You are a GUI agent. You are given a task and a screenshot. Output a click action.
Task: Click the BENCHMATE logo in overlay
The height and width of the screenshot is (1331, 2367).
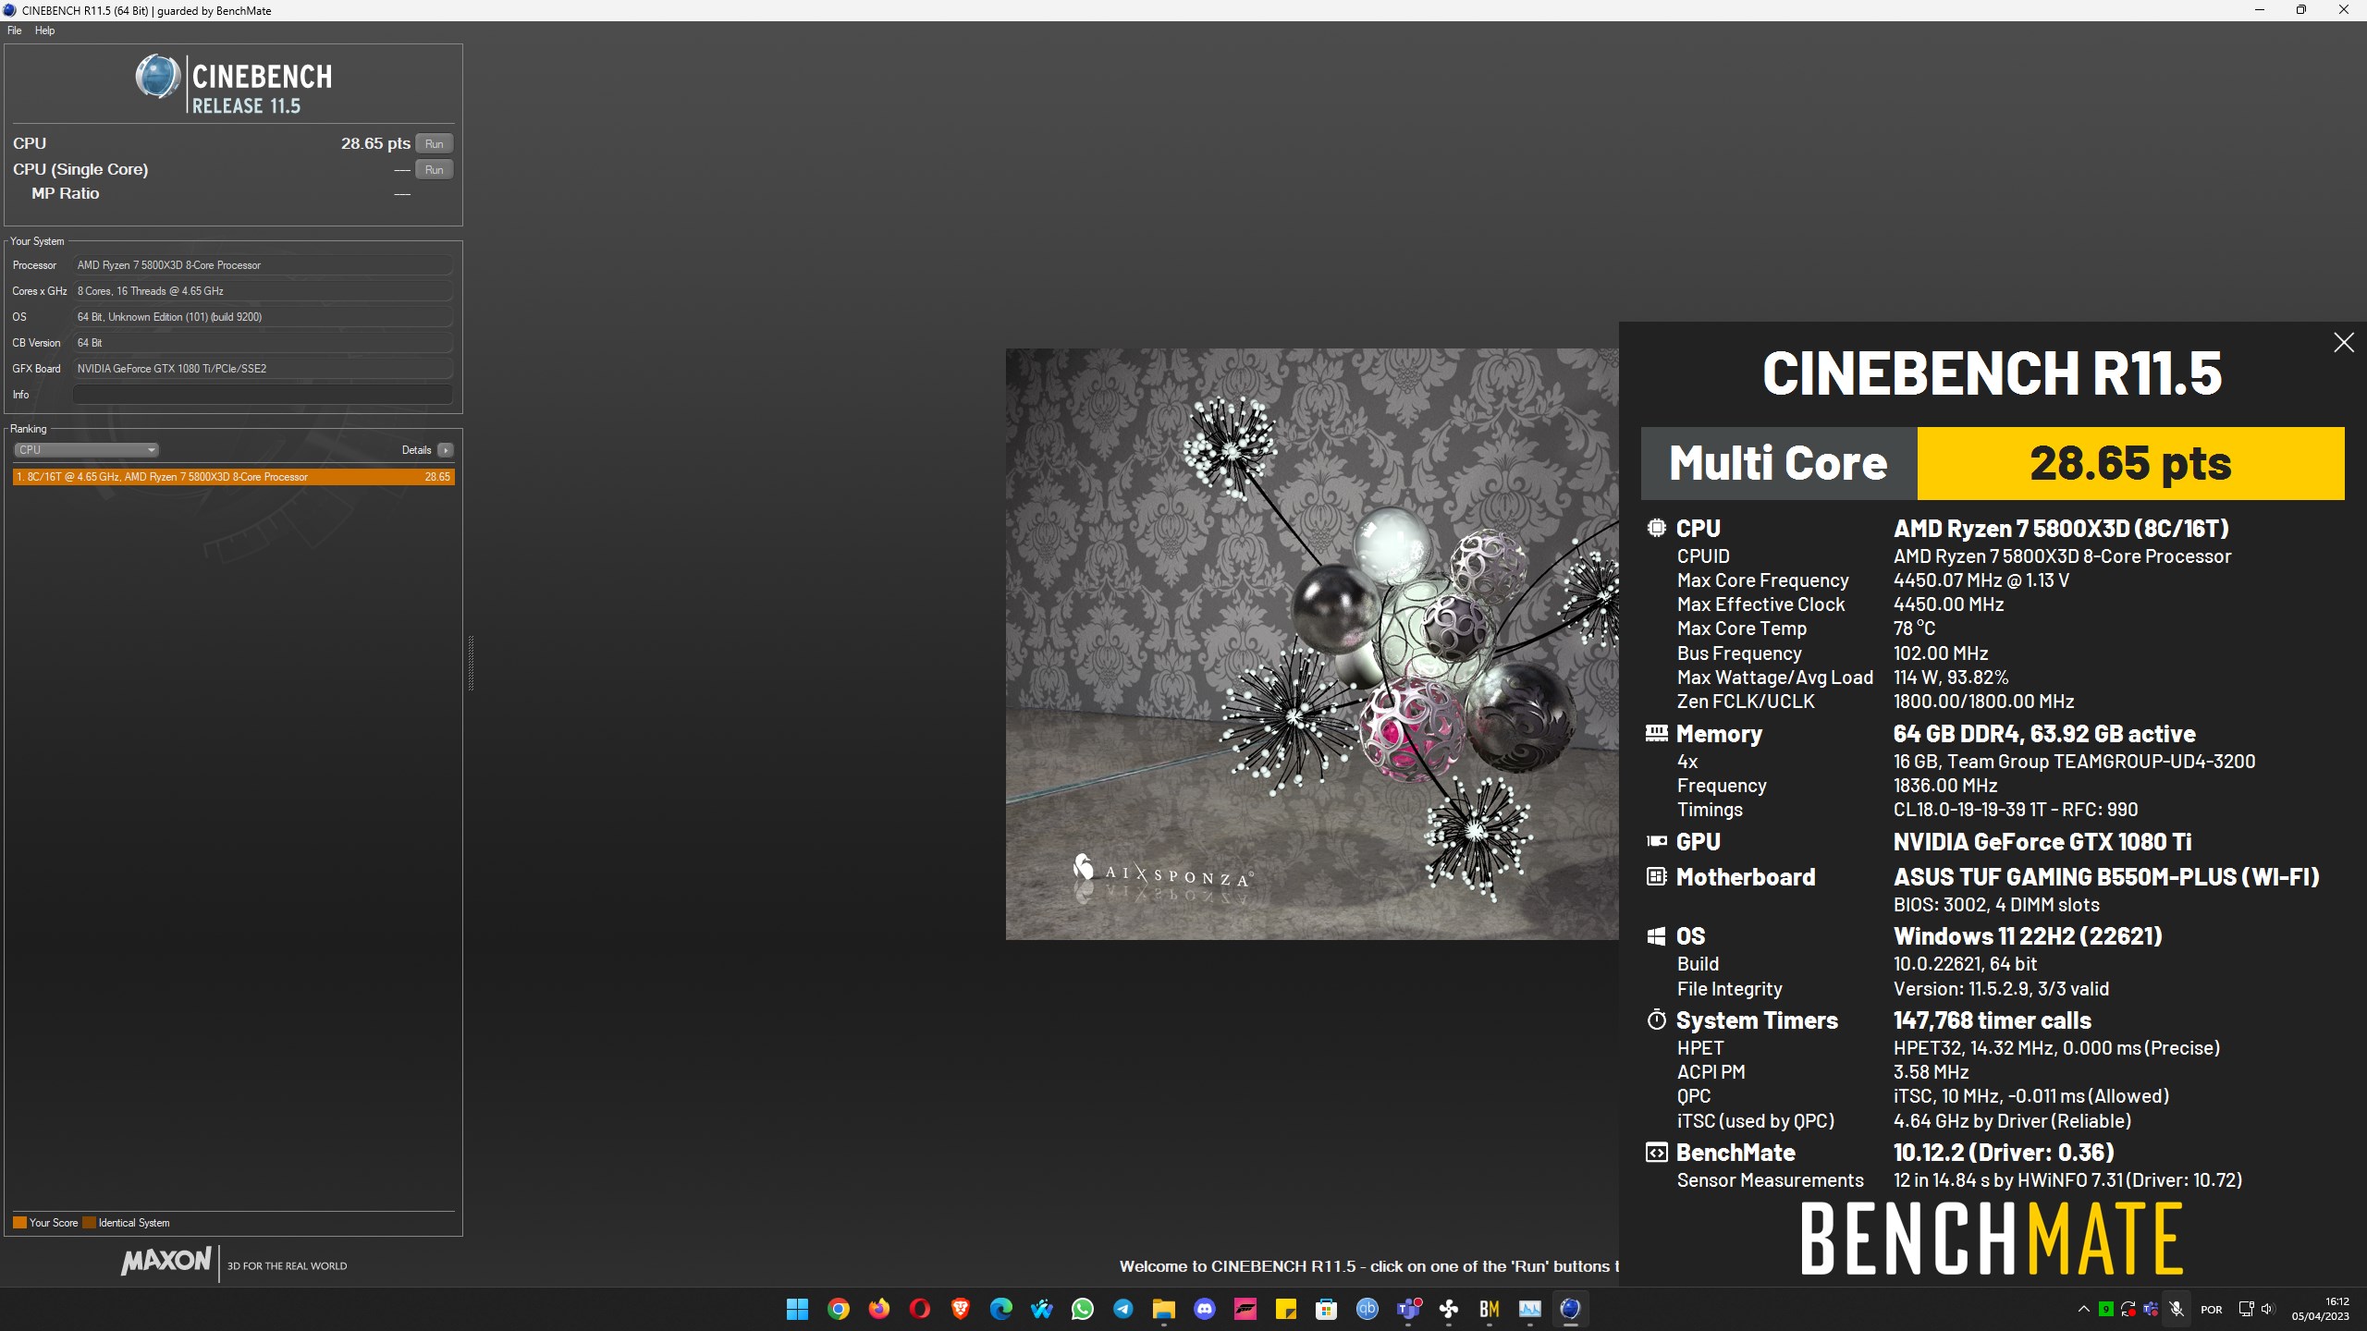coord(1992,1239)
